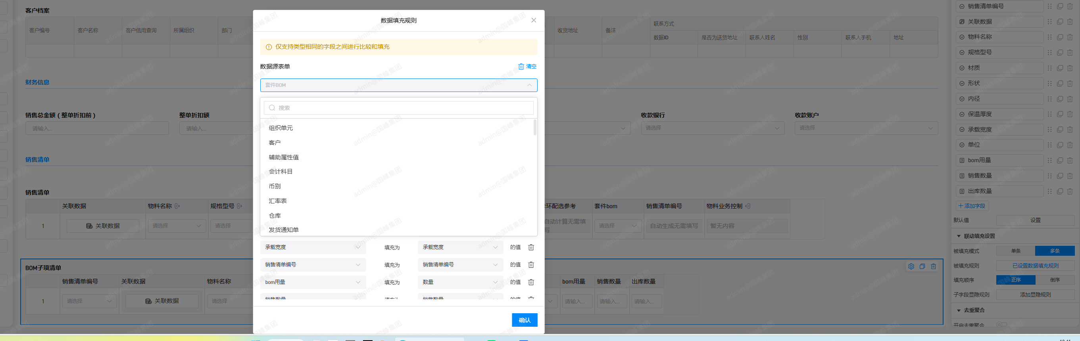This screenshot has width=1080, height=341.
Task: Click 关联数据 button in 销售清单 row
Action: coord(103,226)
